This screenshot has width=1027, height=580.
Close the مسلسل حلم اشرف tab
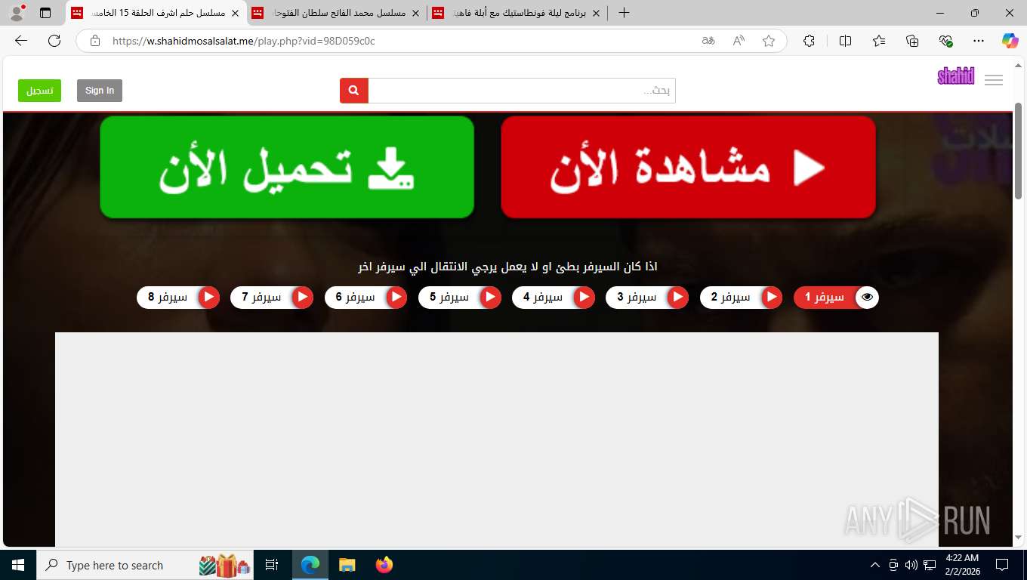[235, 13]
